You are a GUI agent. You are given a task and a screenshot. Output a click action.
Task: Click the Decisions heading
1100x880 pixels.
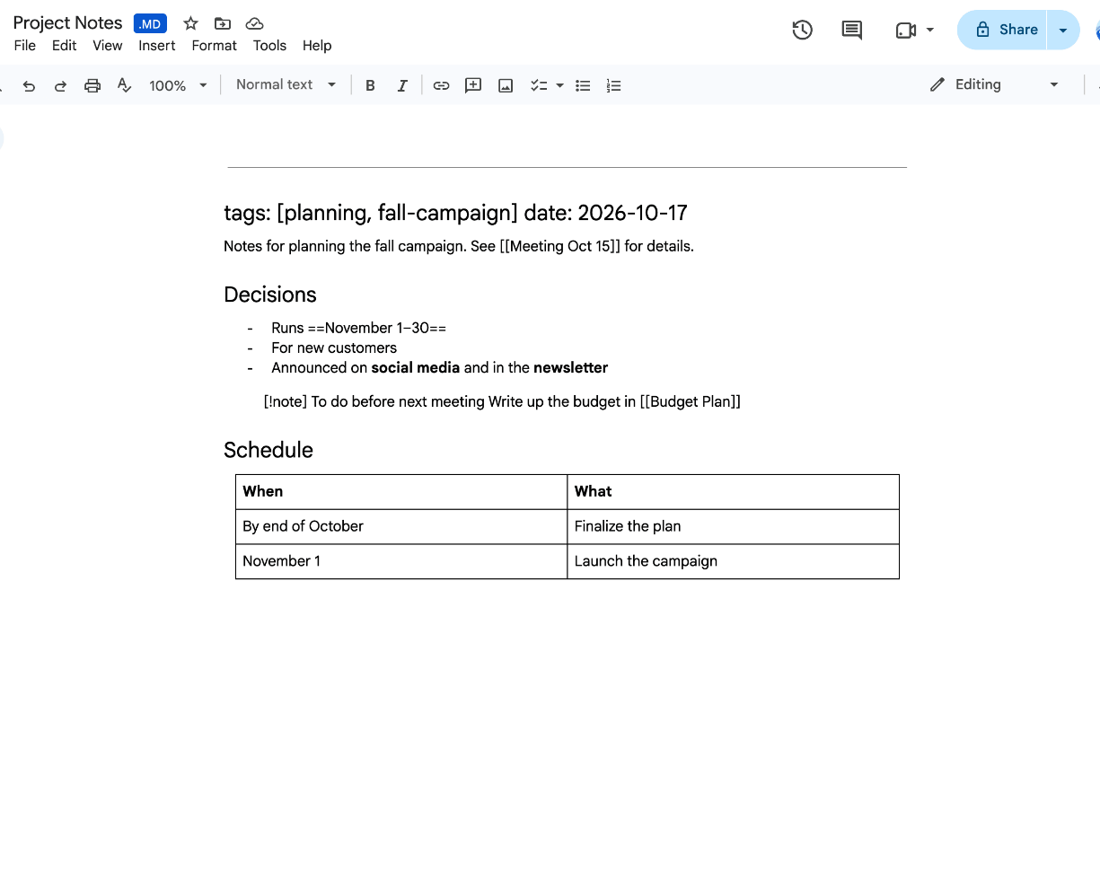click(x=270, y=295)
